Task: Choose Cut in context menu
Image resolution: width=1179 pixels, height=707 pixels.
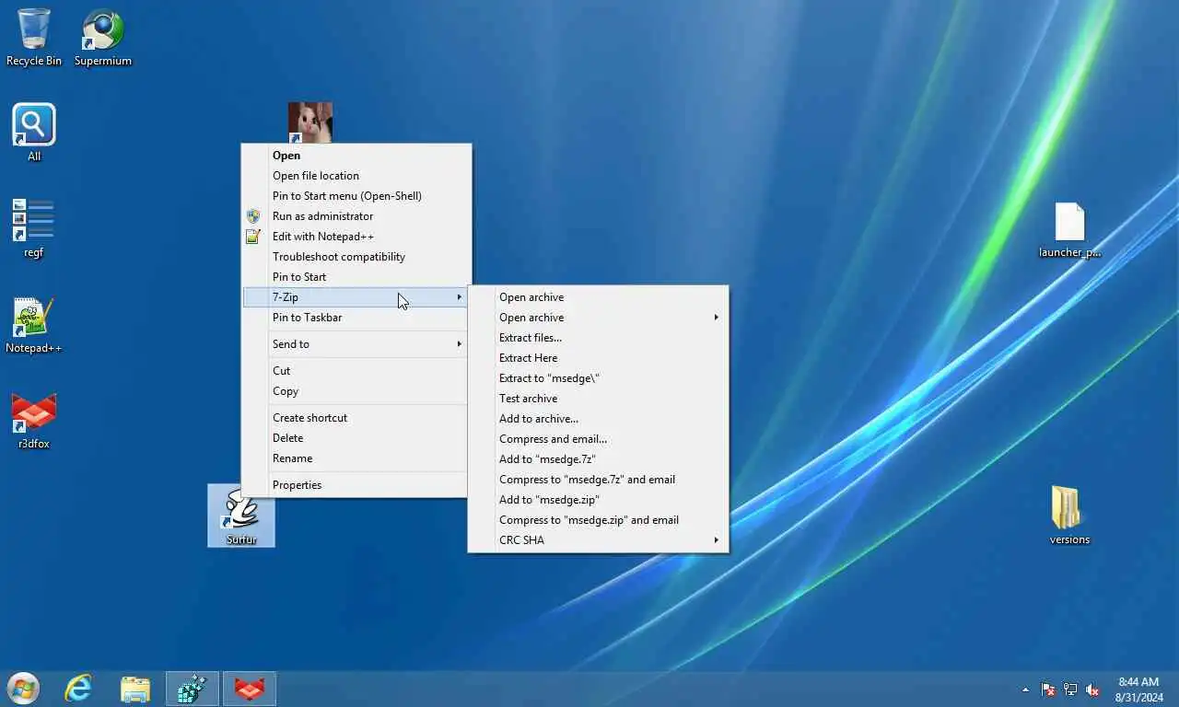Action: [356, 371]
